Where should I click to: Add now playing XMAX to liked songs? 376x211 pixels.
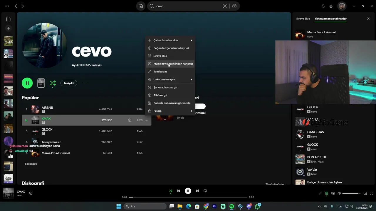click(31, 193)
